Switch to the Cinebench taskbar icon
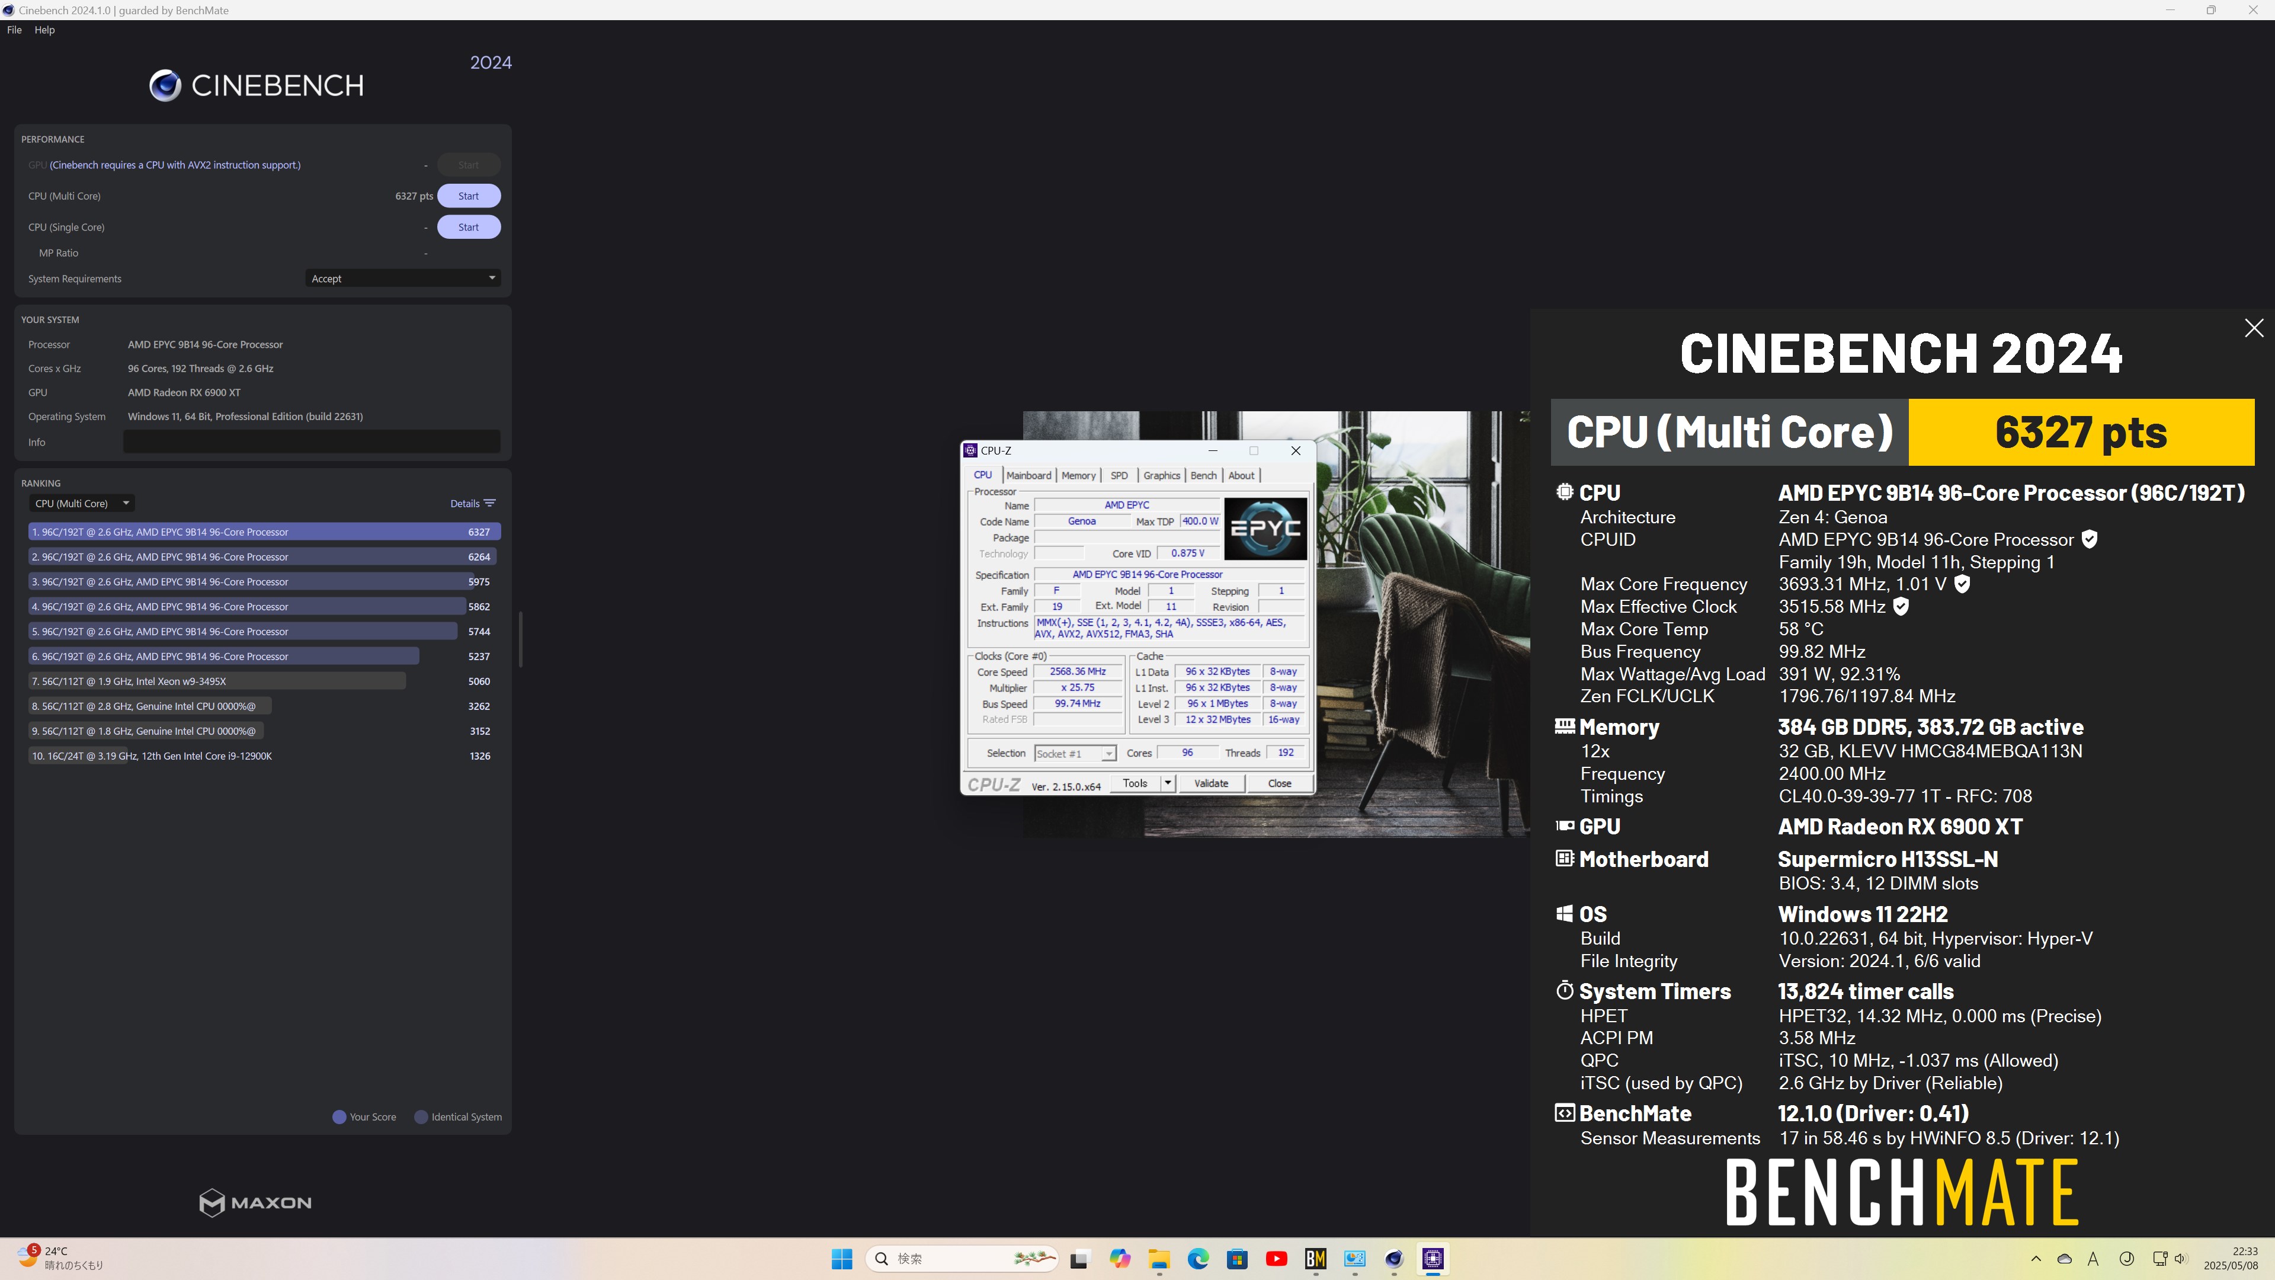 pos(1393,1259)
